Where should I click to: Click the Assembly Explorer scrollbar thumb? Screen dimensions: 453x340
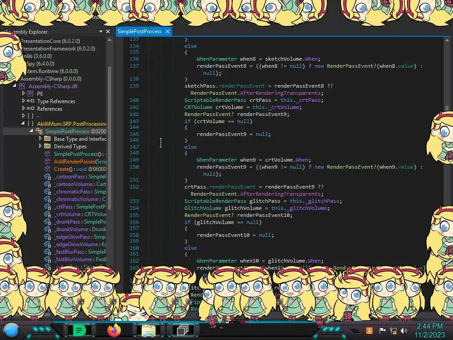[x=110, y=137]
